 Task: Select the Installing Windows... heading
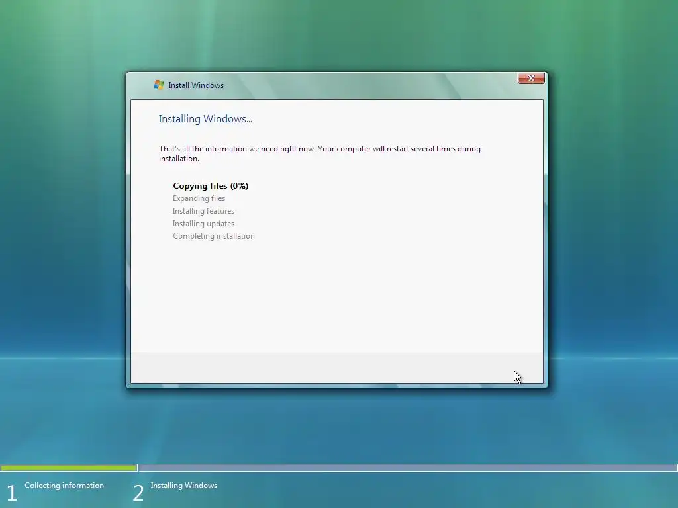[205, 119]
